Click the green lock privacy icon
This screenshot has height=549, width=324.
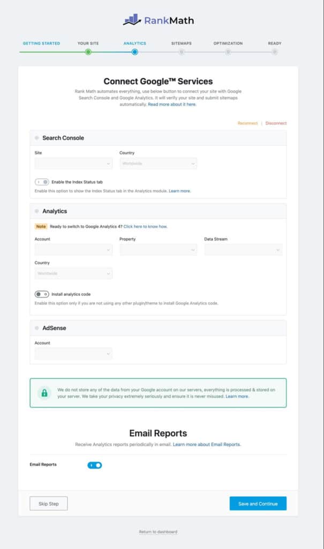[44, 393]
